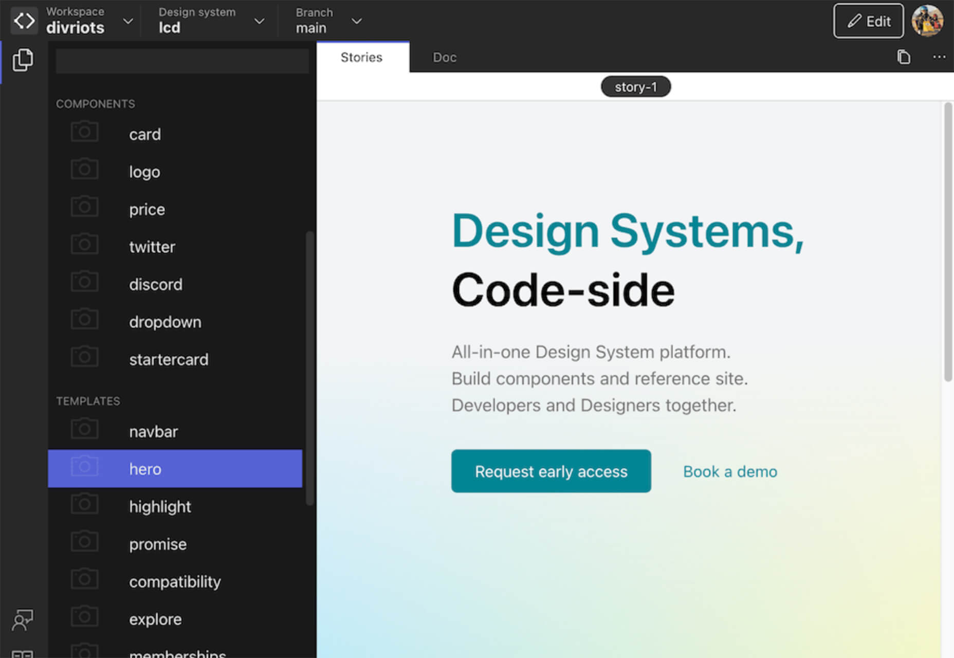The image size is (954, 658).
Task: Click the Edit button
Action: pyautogui.click(x=869, y=21)
